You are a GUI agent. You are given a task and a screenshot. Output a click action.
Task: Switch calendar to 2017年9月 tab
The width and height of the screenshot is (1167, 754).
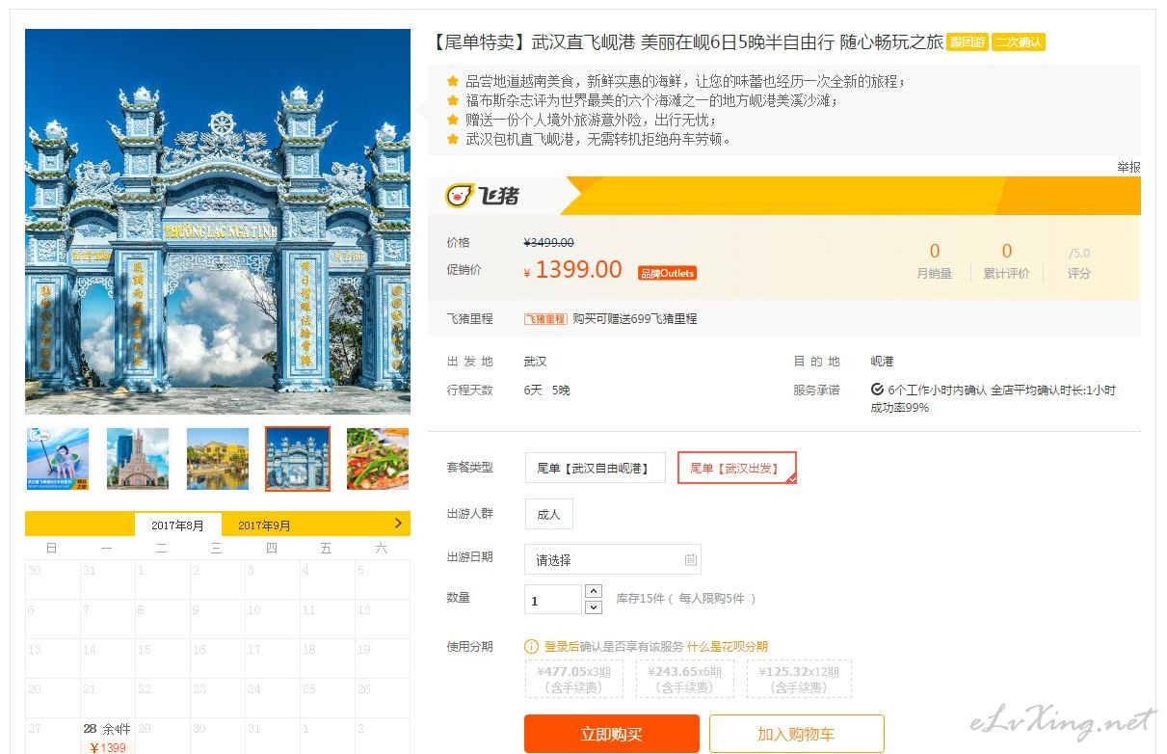(x=264, y=525)
